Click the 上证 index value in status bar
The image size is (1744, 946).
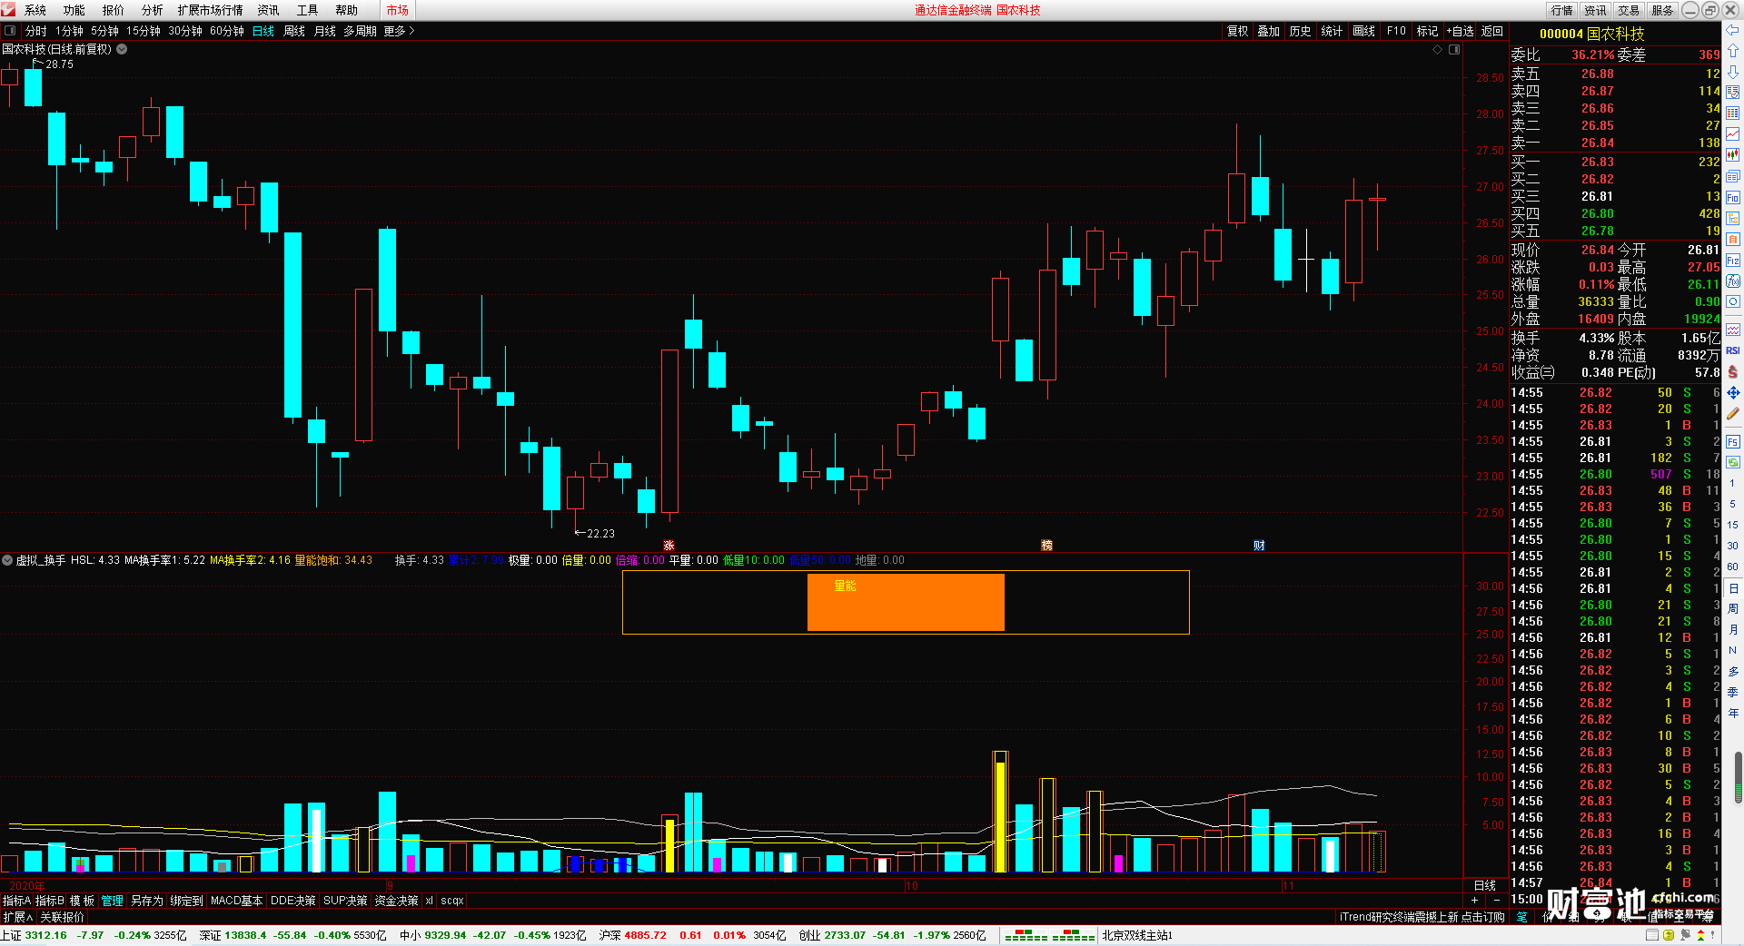point(45,935)
